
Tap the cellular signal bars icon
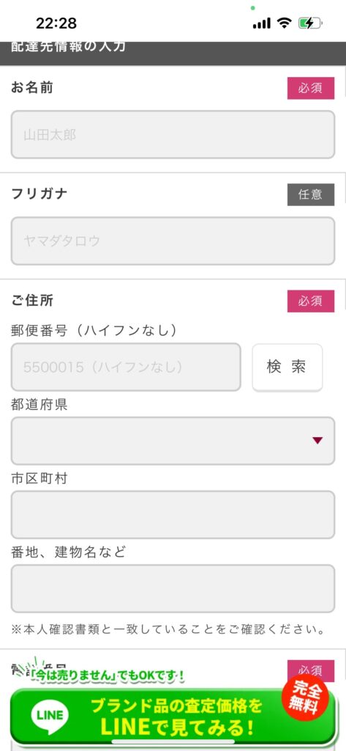point(261,23)
